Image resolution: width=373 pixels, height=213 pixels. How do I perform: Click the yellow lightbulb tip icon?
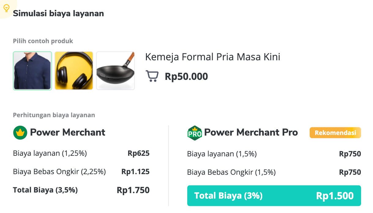(6, 8)
